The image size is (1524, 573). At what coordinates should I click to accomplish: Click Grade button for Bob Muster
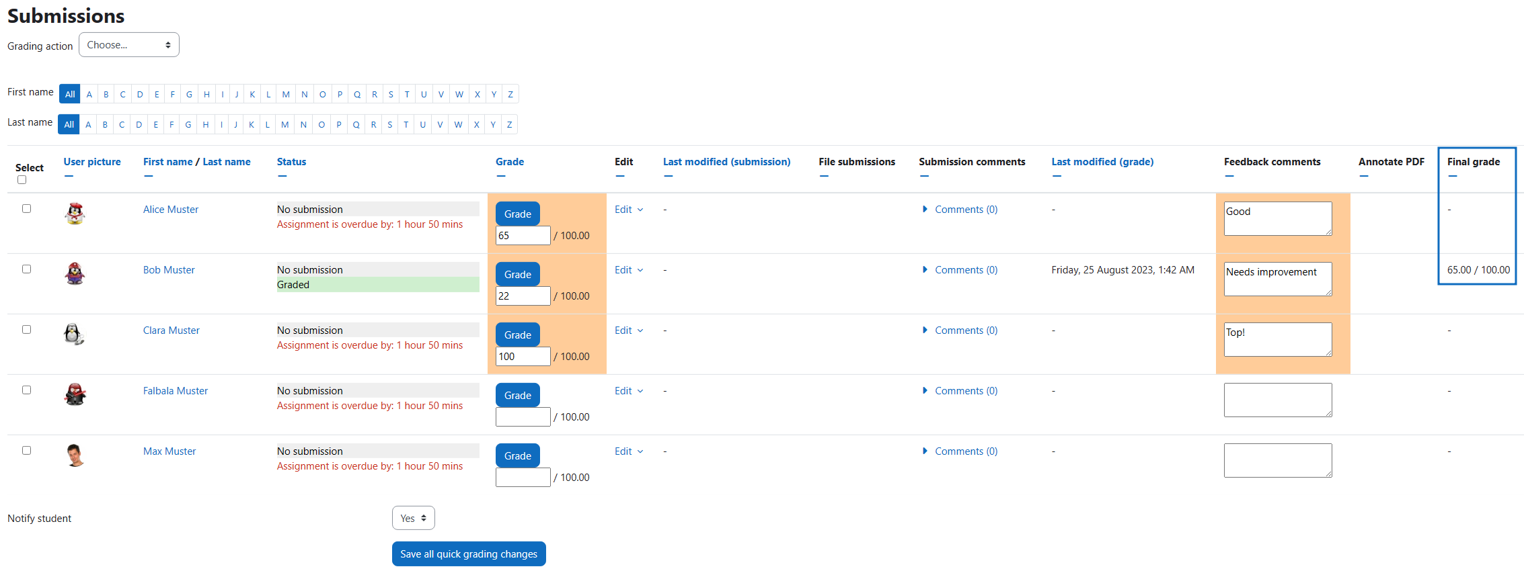pyautogui.click(x=518, y=274)
